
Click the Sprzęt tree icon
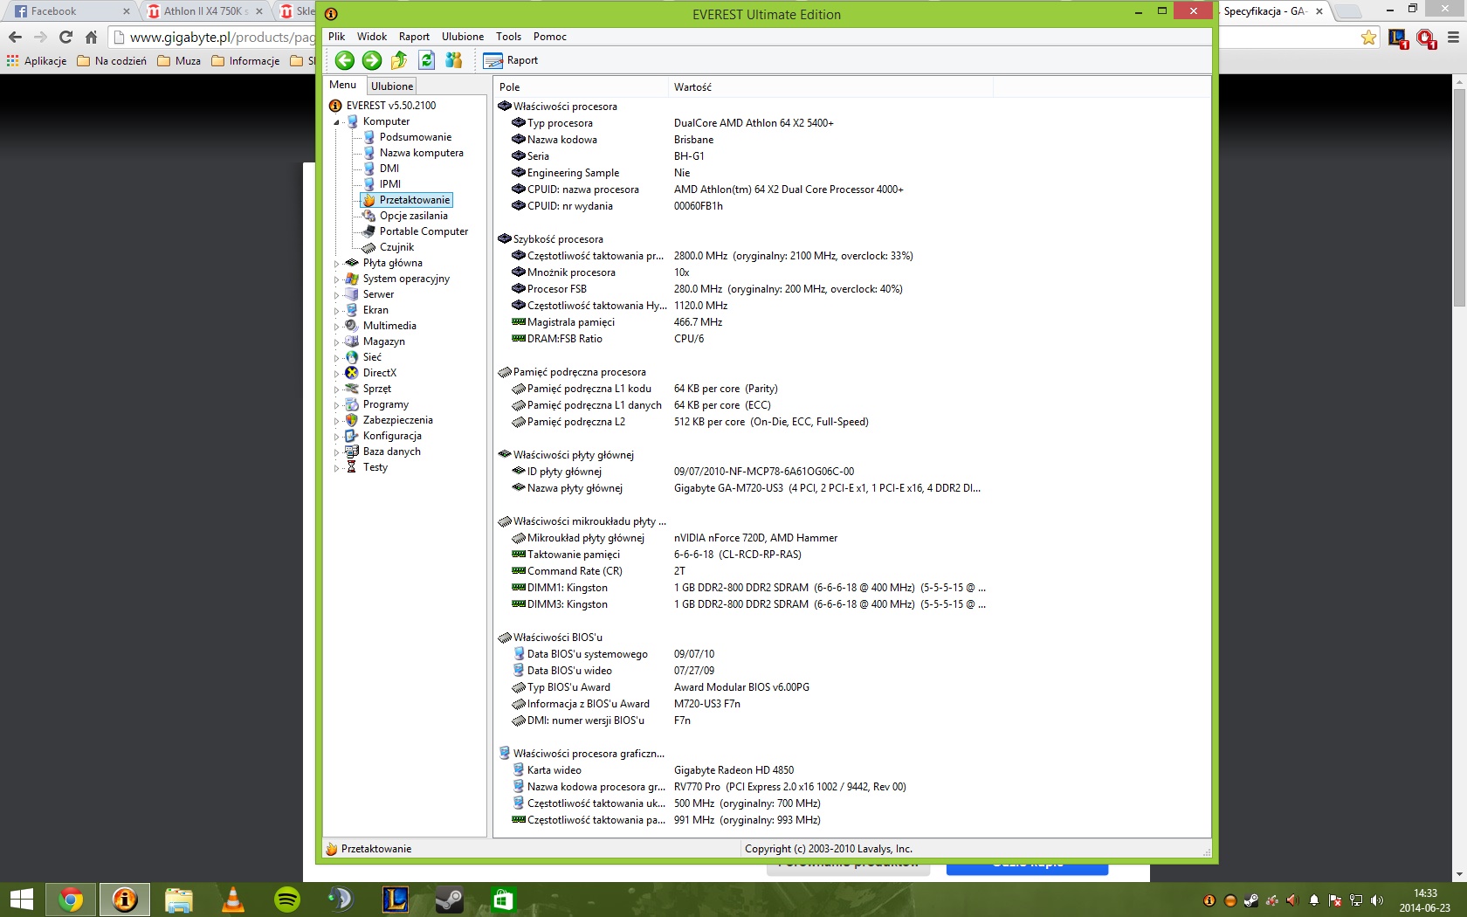coord(352,389)
